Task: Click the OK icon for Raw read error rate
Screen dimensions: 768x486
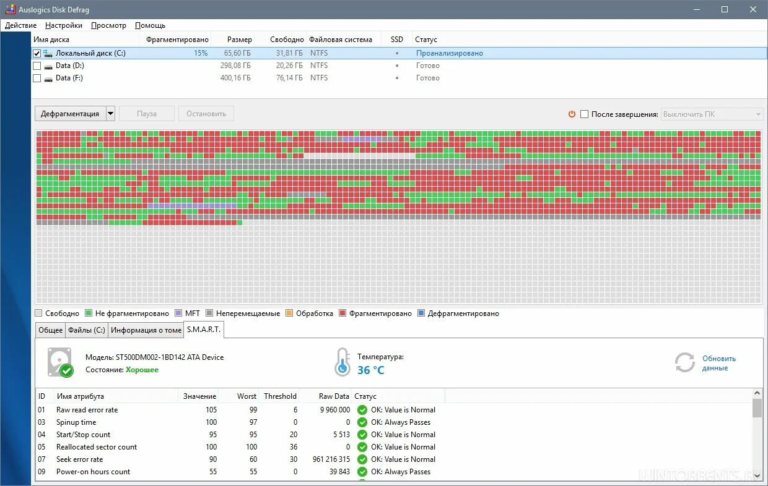Action: [362, 410]
